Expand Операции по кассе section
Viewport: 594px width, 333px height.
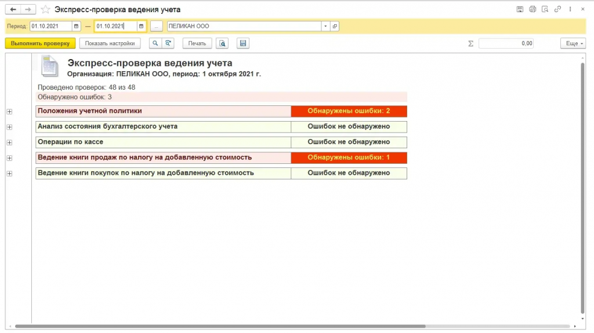coord(9,142)
